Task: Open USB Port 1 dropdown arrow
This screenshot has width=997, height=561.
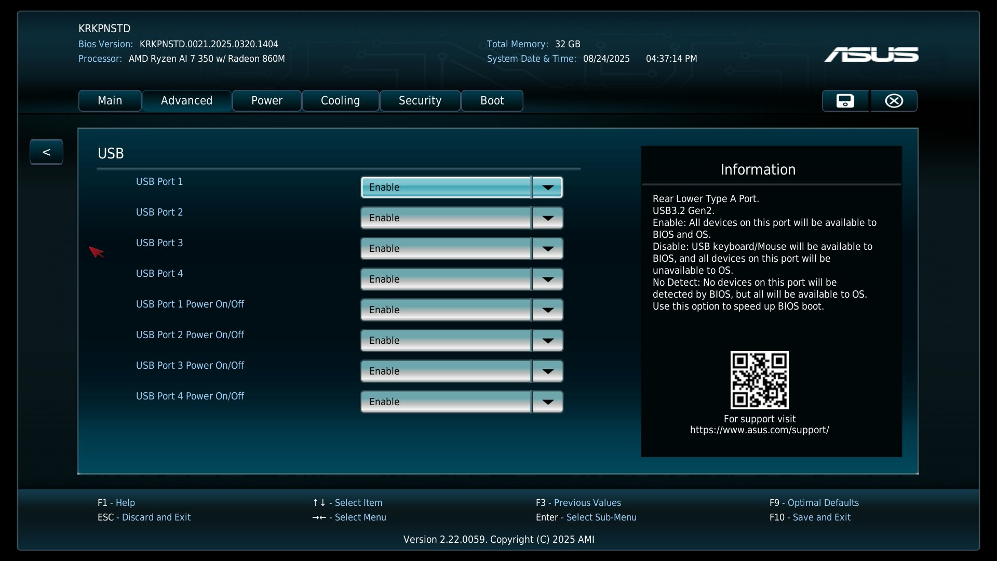Action: point(547,188)
